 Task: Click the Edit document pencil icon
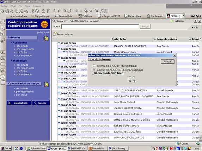pos(32,11)
